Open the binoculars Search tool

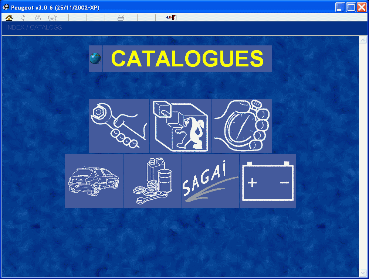38,18
